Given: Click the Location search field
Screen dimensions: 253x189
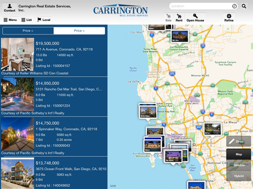Looking at the screenshot, I should click(200, 6).
